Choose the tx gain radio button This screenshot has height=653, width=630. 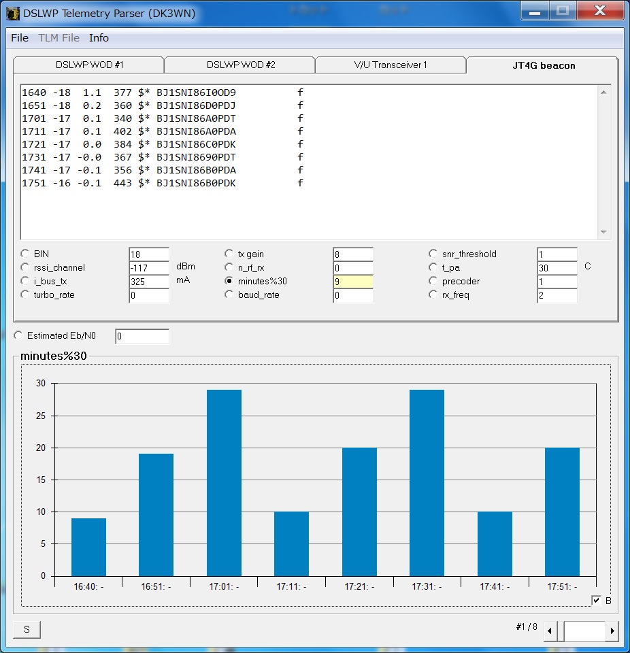[x=229, y=254]
